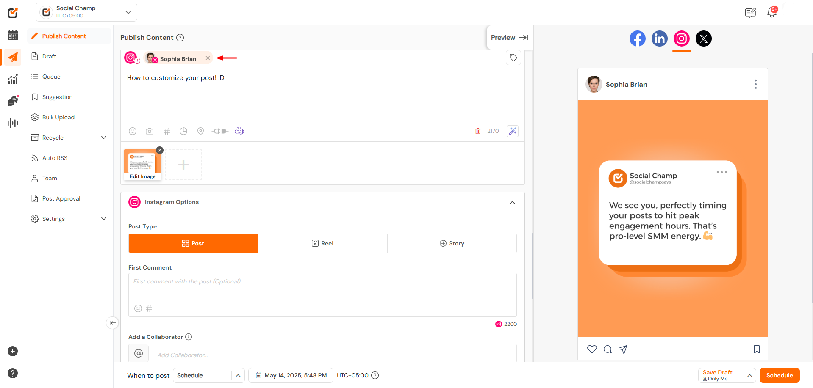Click the plug integrations icon

pos(220,131)
